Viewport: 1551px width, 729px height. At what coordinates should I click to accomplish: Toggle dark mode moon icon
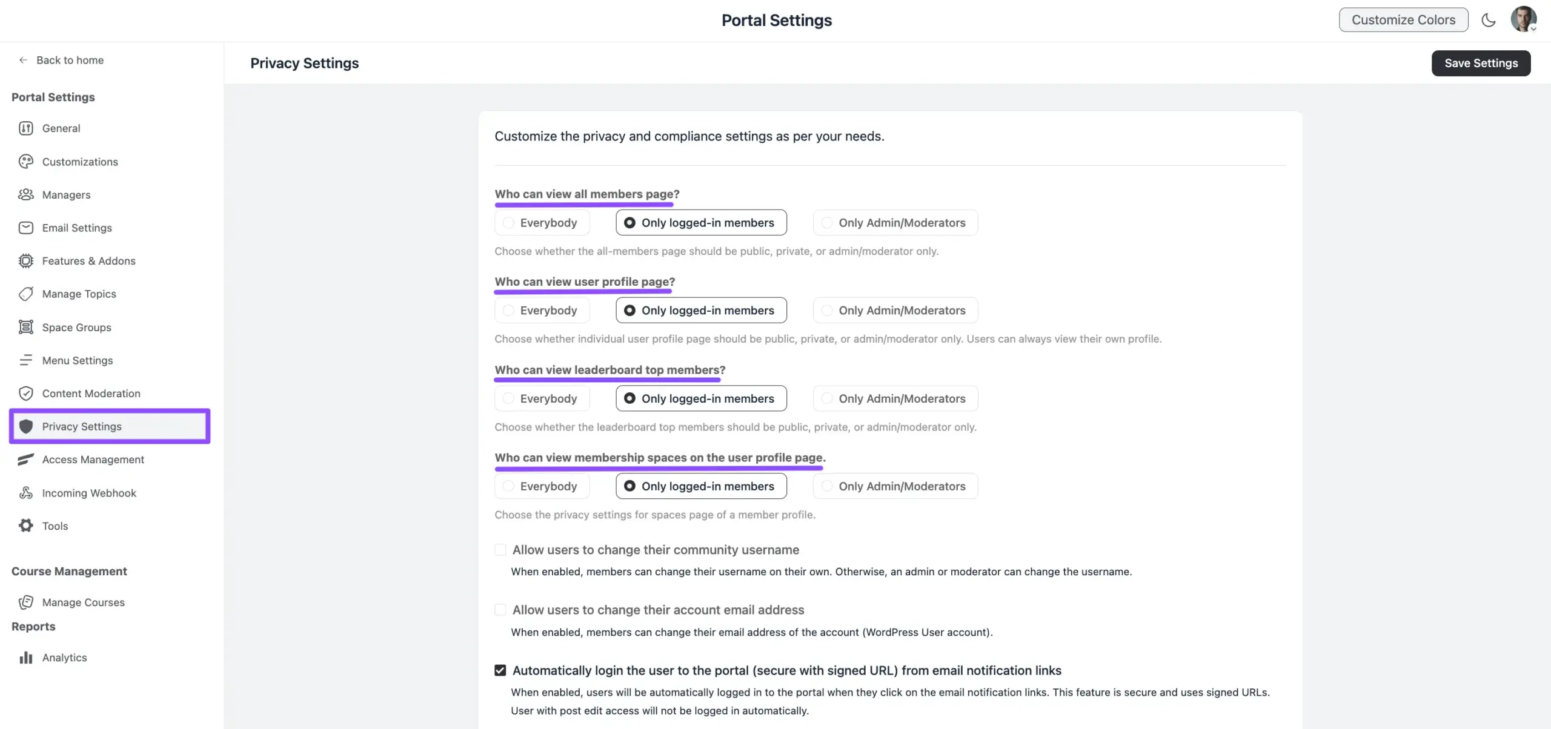(x=1488, y=20)
